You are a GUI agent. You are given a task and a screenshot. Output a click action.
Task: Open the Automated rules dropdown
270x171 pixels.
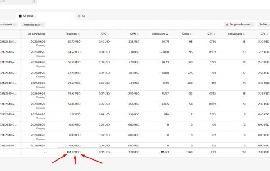pyautogui.click(x=33, y=25)
